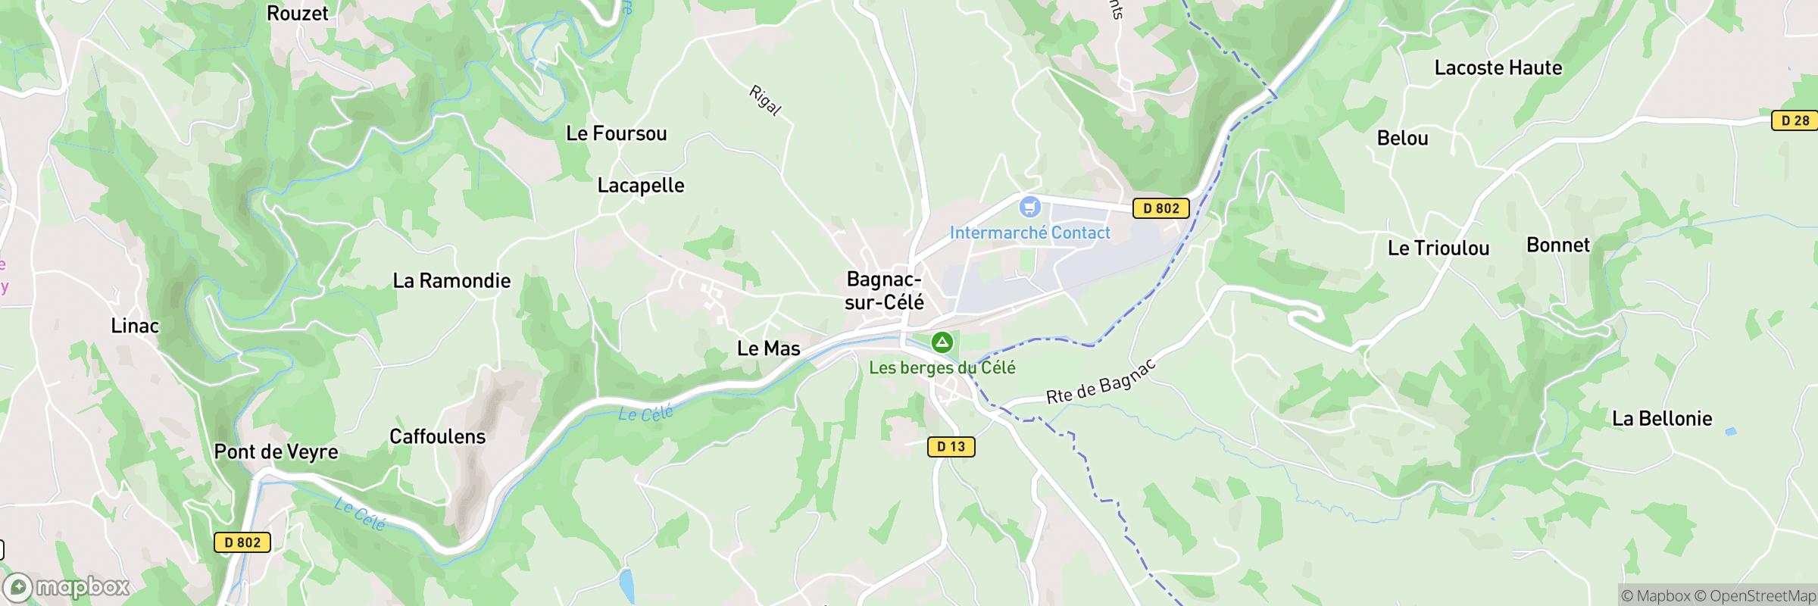
Task: Click the Intermarché Contact shopping cart icon
Action: (x=1029, y=207)
